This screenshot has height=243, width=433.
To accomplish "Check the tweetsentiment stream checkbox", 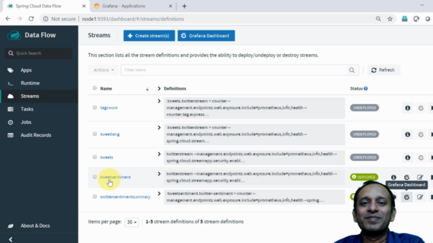I will coord(95,177).
